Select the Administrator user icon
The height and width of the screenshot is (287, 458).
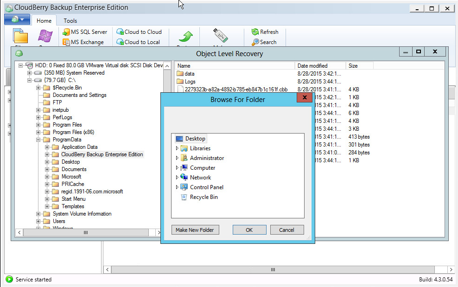tap(184, 158)
